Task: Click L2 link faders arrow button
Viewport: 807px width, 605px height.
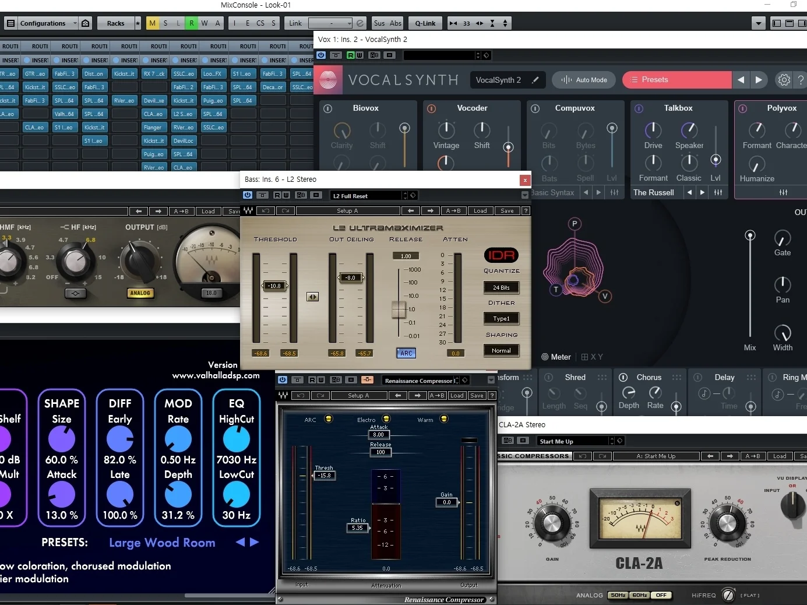Action: [x=313, y=297]
